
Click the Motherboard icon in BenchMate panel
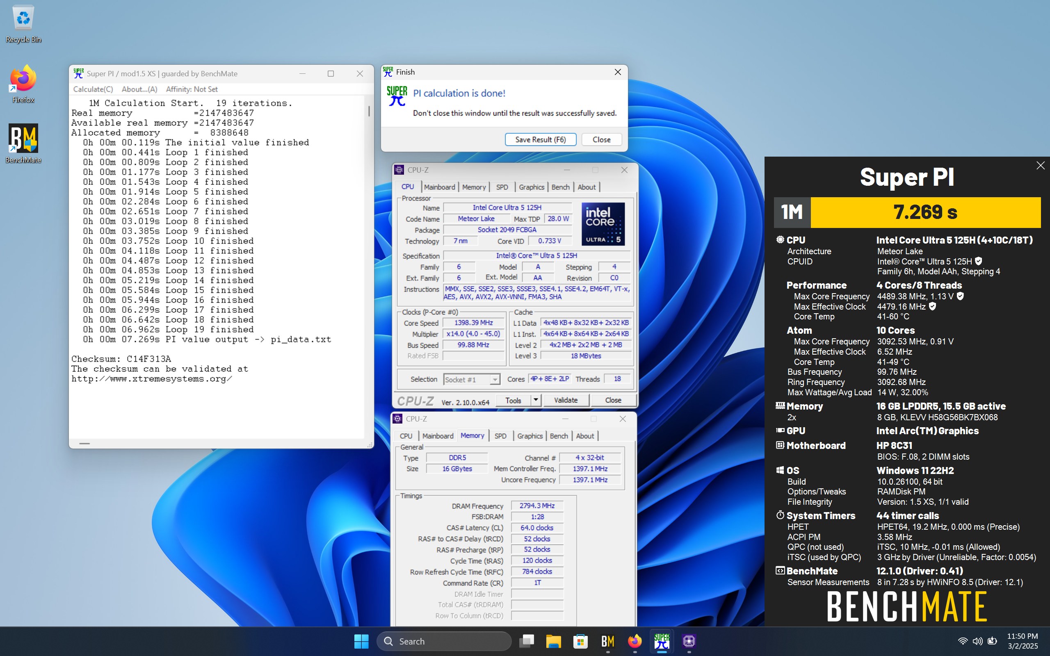(780, 445)
